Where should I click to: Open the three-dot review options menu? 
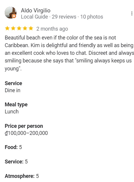(x=132, y=14)
